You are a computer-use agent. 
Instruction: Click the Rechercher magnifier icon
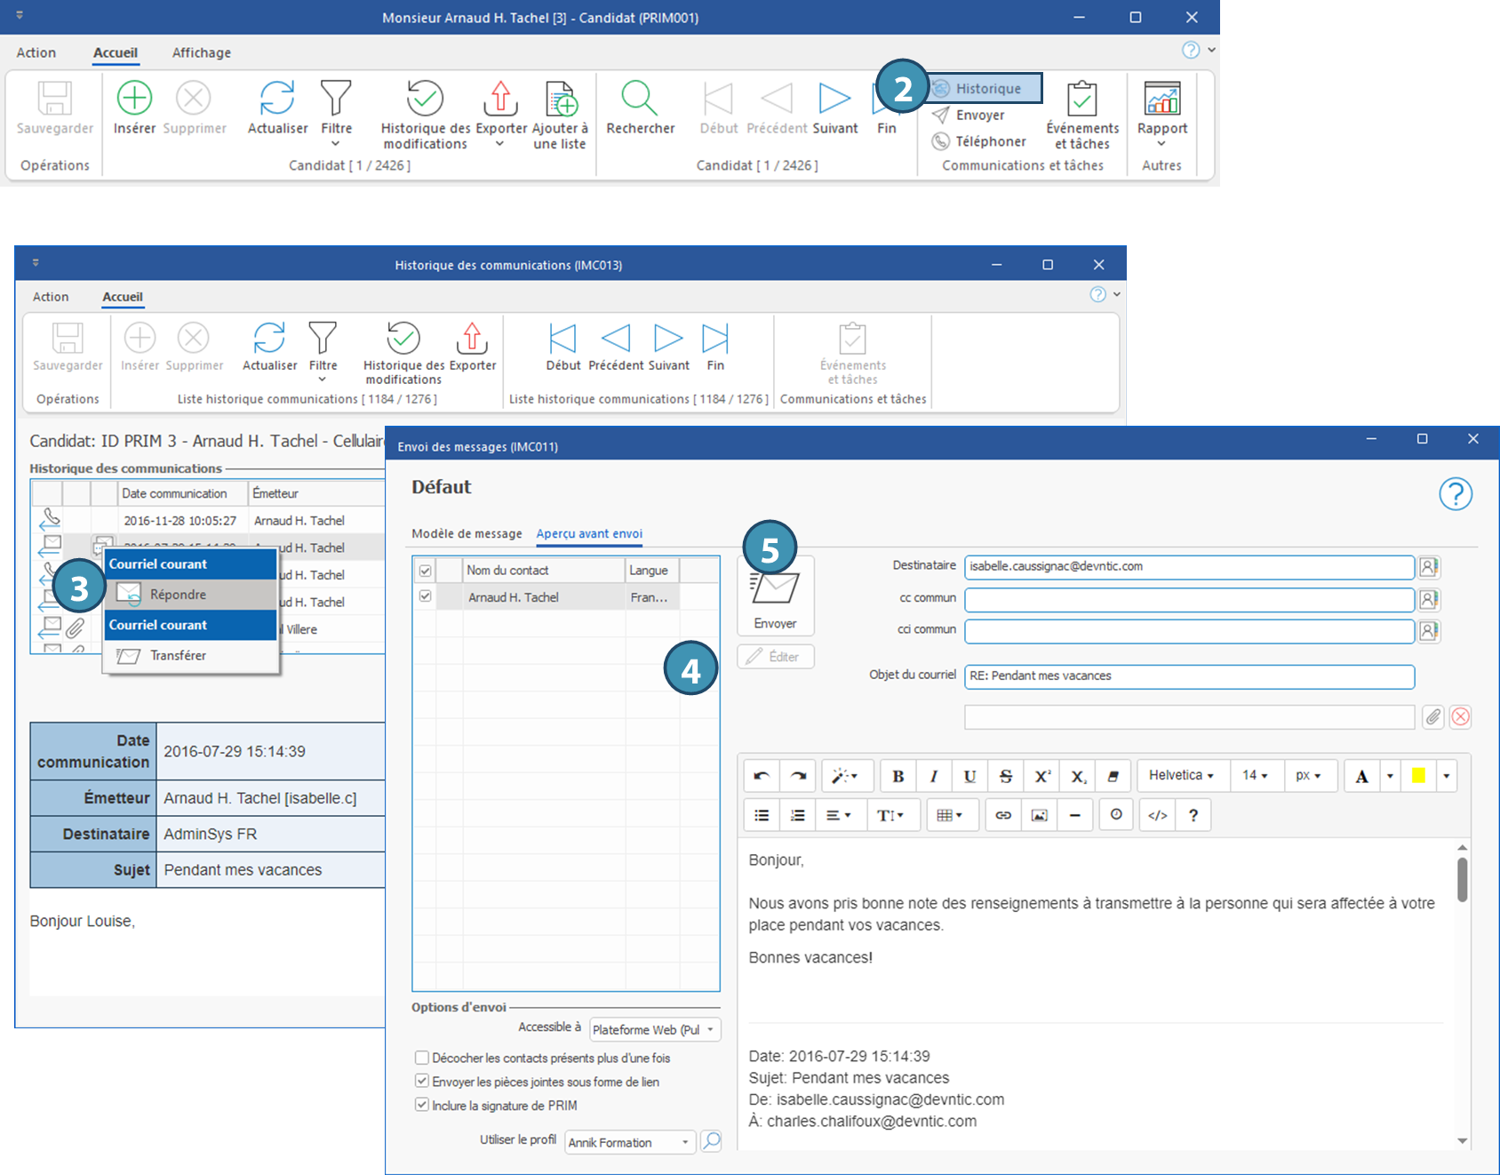(639, 99)
